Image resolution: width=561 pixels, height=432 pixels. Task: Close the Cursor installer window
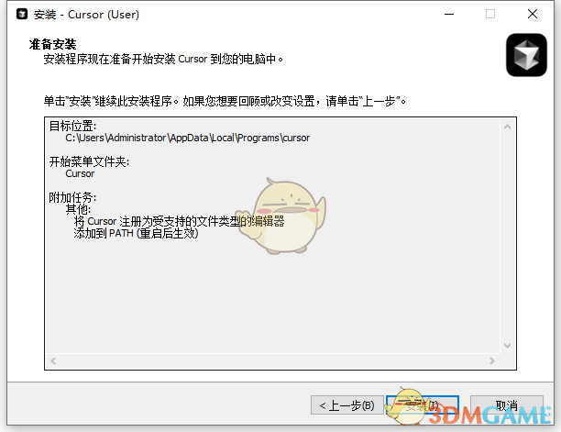(x=533, y=14)
